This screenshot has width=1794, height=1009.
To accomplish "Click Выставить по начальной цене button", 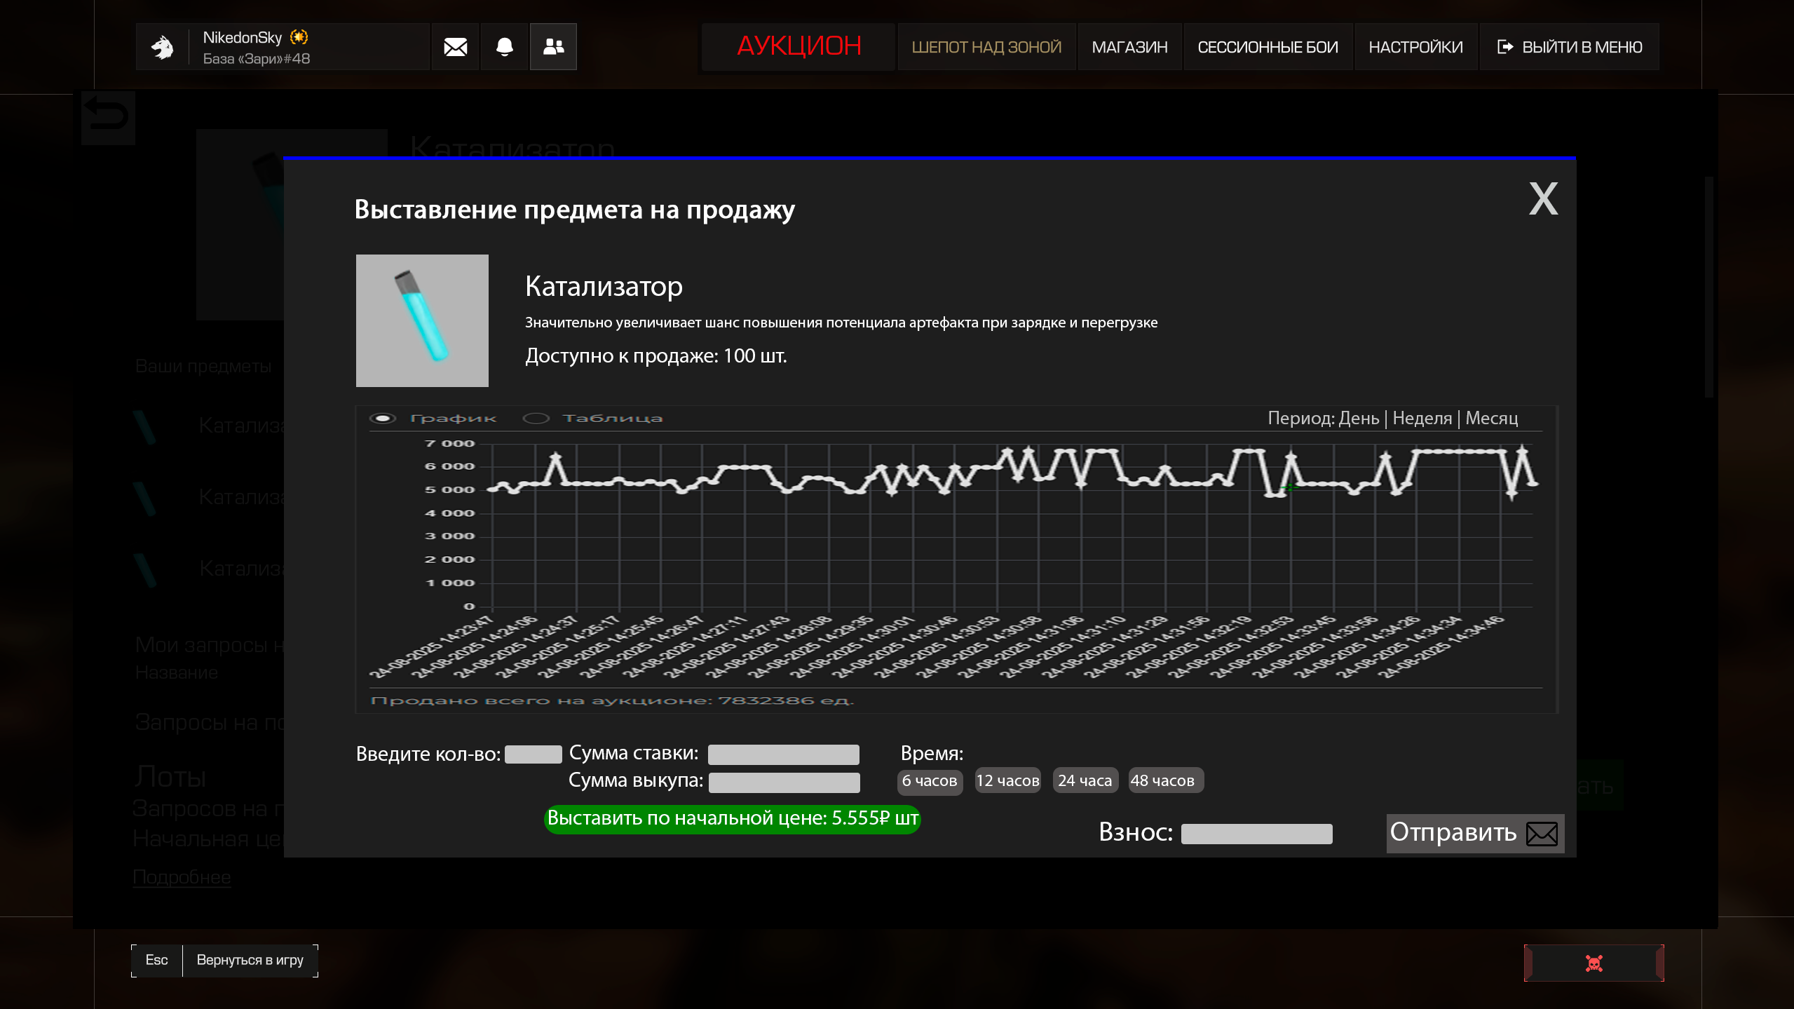I will point(732,818).
